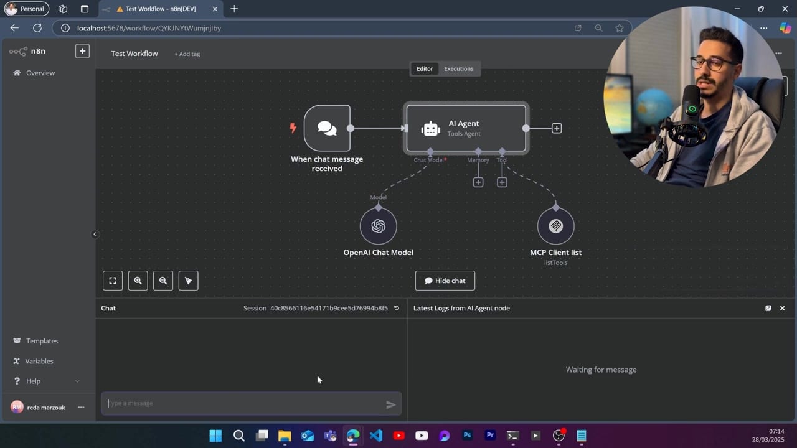Zoom in the workflow canvas

[x=138, y=281]
